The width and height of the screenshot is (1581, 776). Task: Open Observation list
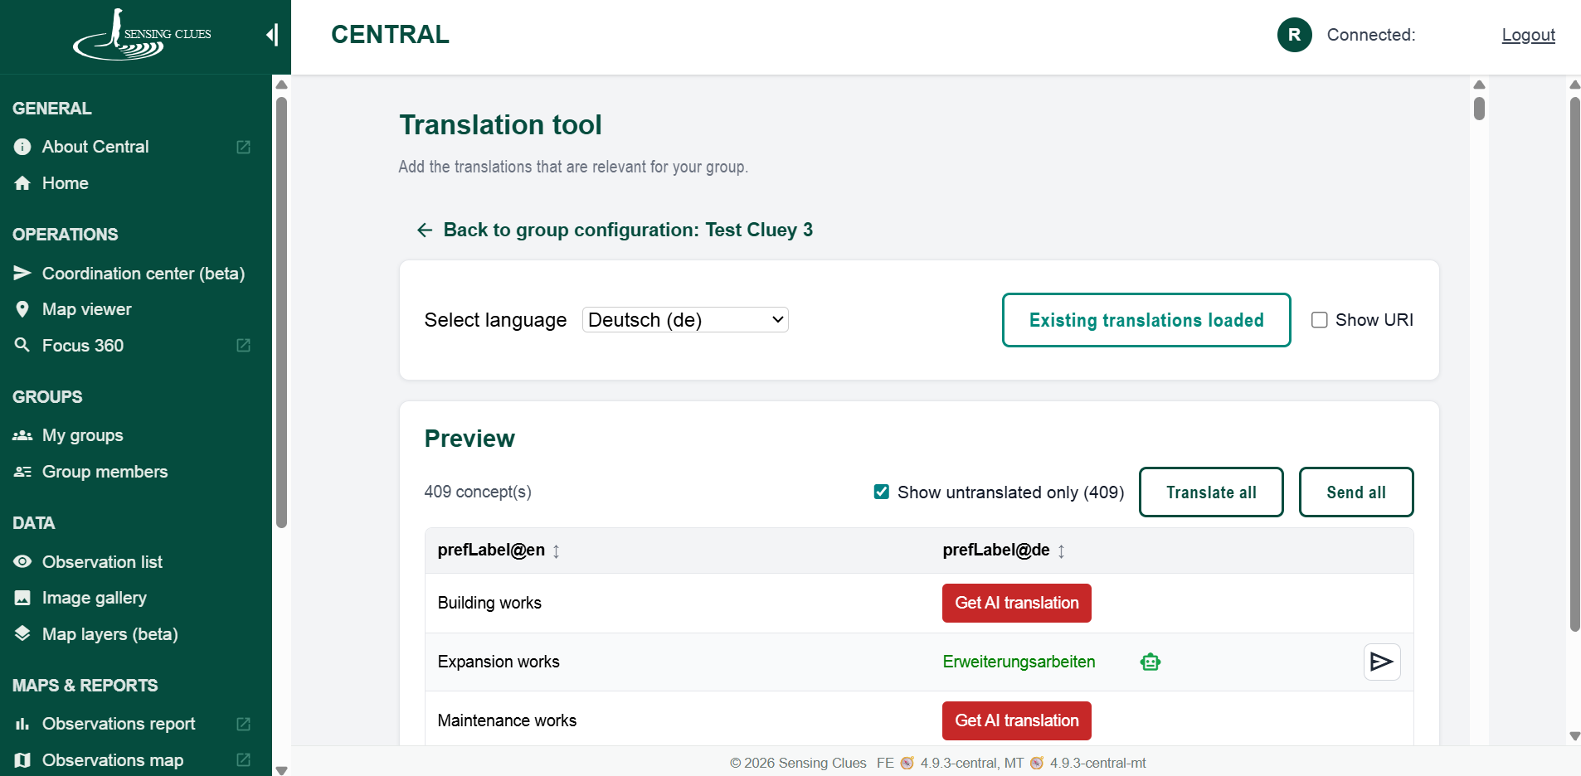102,561
